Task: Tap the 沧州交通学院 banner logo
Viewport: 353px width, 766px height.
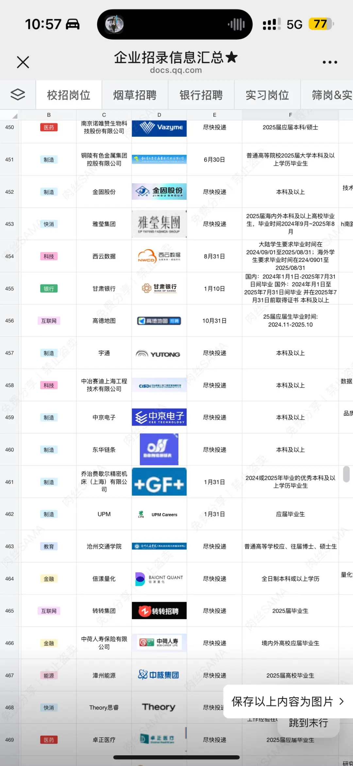Action: pyautogui.click(x=159, y=546)
